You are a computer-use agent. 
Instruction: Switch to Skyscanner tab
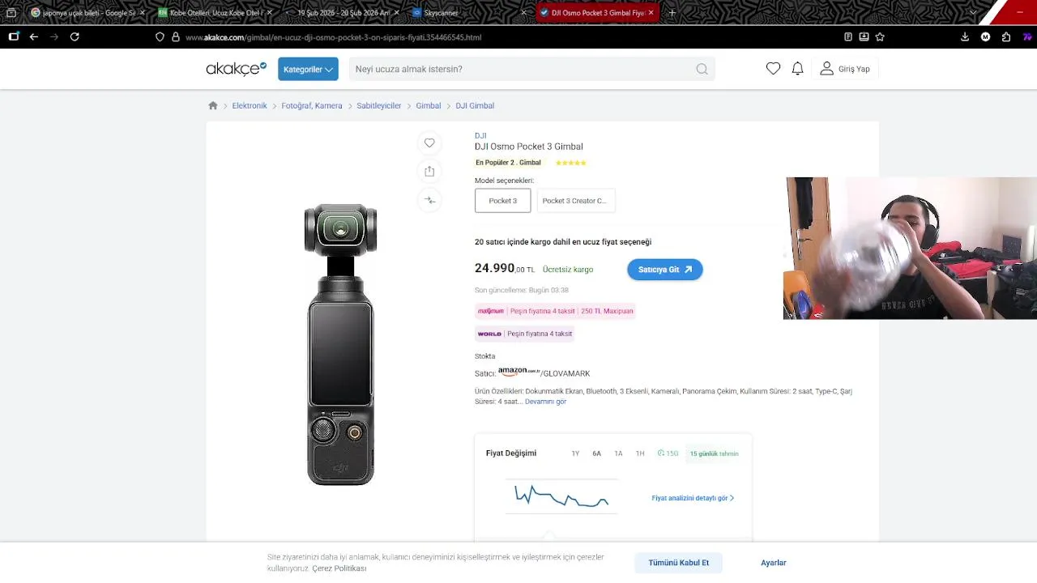[469, 13]
